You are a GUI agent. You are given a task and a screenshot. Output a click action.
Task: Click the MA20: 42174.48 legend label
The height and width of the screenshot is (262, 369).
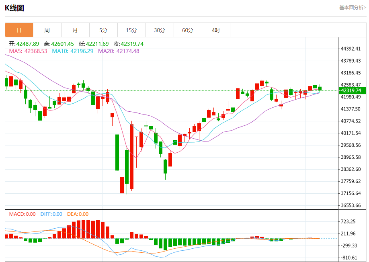pos(119,51)
